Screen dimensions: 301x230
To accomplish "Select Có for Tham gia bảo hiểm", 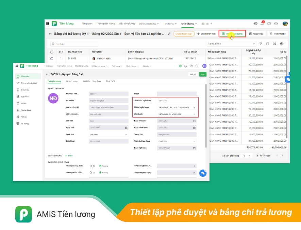I will click(x=91, y=172).
